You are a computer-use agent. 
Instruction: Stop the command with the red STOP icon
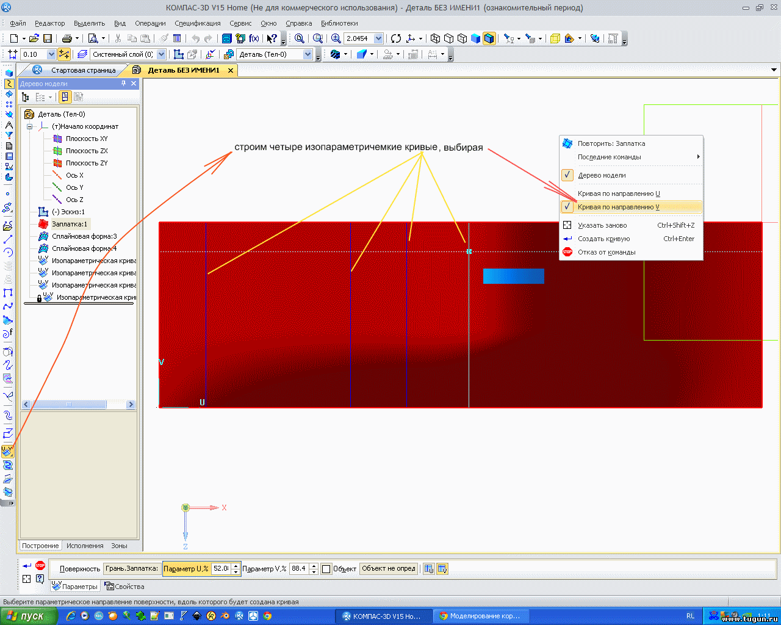(x=40, y=566)
